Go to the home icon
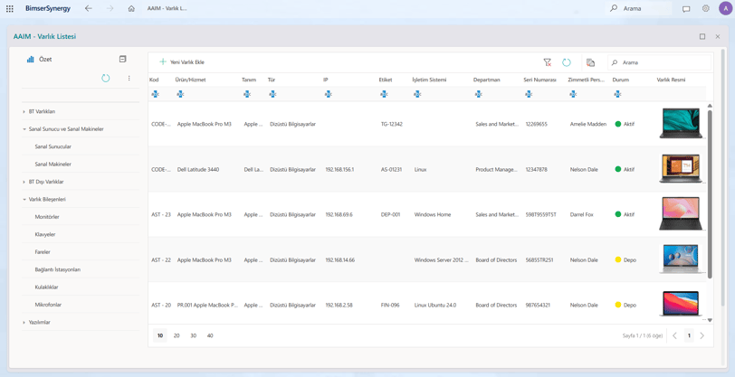This screenshot has height=377, width=735. pos(131,8)
